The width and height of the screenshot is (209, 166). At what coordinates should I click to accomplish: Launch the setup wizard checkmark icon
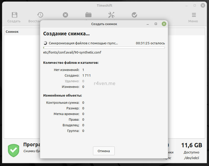coord(134,15)
